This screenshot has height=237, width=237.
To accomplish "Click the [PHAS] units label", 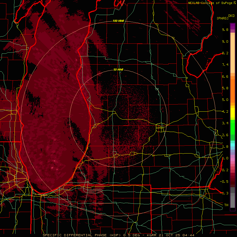I will [223, 18].
